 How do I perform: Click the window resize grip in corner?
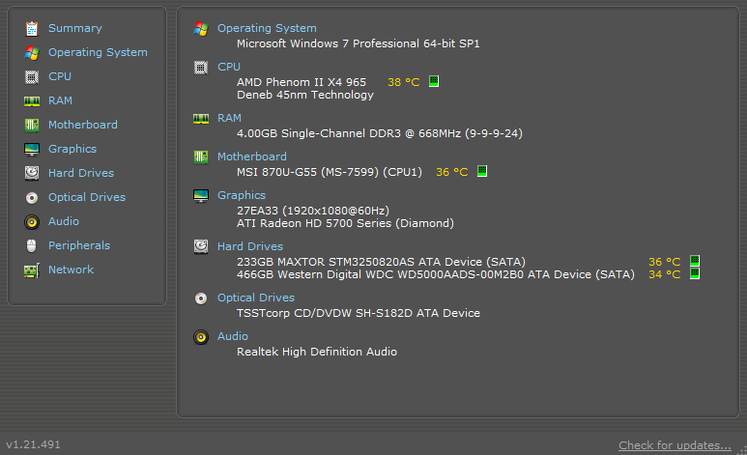point(742,450)
